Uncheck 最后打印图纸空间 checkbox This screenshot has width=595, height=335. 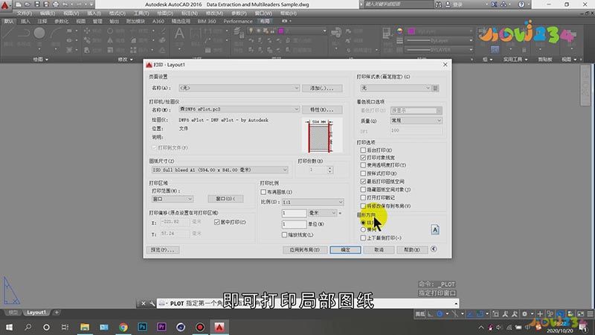click(x=363, y=181)
